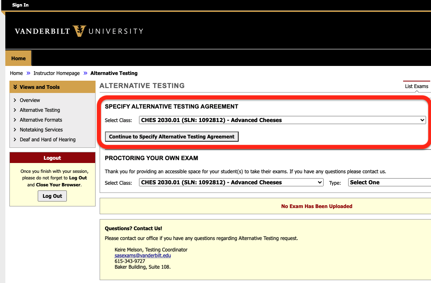The height and width of the screenshot is (283, 431).
Task: Open Deaf and Hard of Hearing page
Action: click(48, 139)
